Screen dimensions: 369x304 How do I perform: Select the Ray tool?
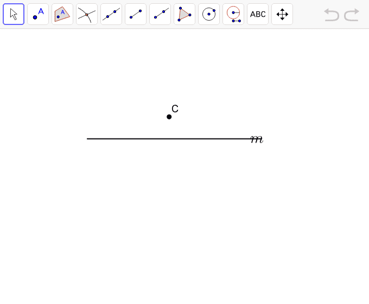[160, 14]
